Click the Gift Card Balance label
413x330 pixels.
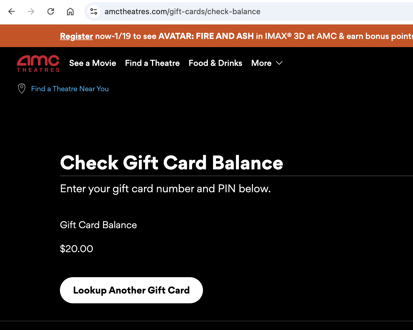tap(98, 225)
